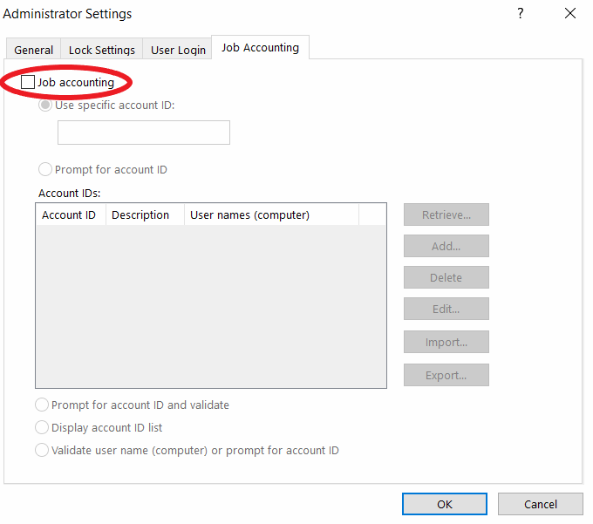Open help with the question mark icon
593x524 pixels.
[521, 14]
